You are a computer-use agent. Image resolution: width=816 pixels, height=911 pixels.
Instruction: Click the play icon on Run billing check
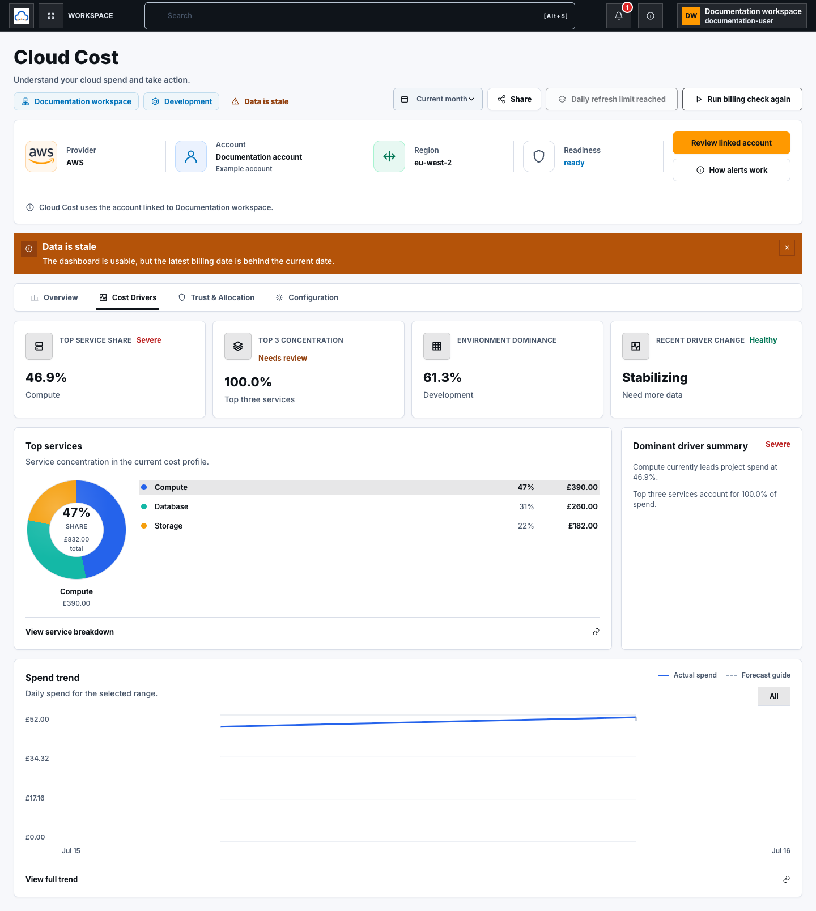coord(699,99)
